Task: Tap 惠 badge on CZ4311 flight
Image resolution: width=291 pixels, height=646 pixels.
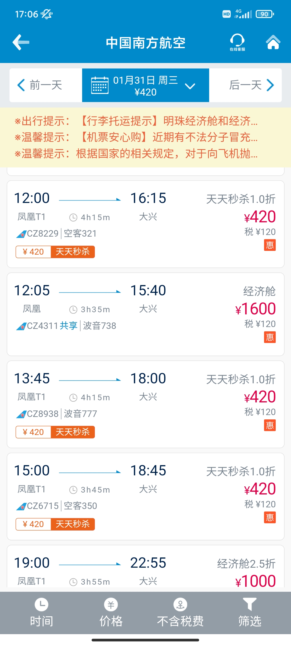Action: pos(270,337)
